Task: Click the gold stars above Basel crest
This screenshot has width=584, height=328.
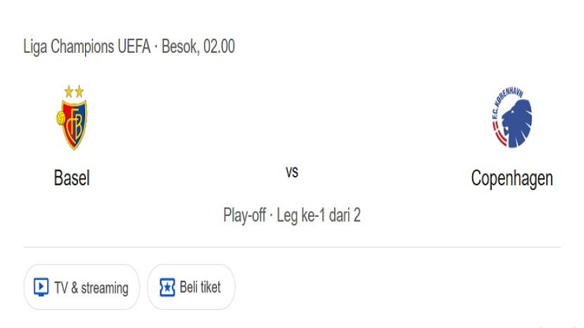Action: [73, 91]
